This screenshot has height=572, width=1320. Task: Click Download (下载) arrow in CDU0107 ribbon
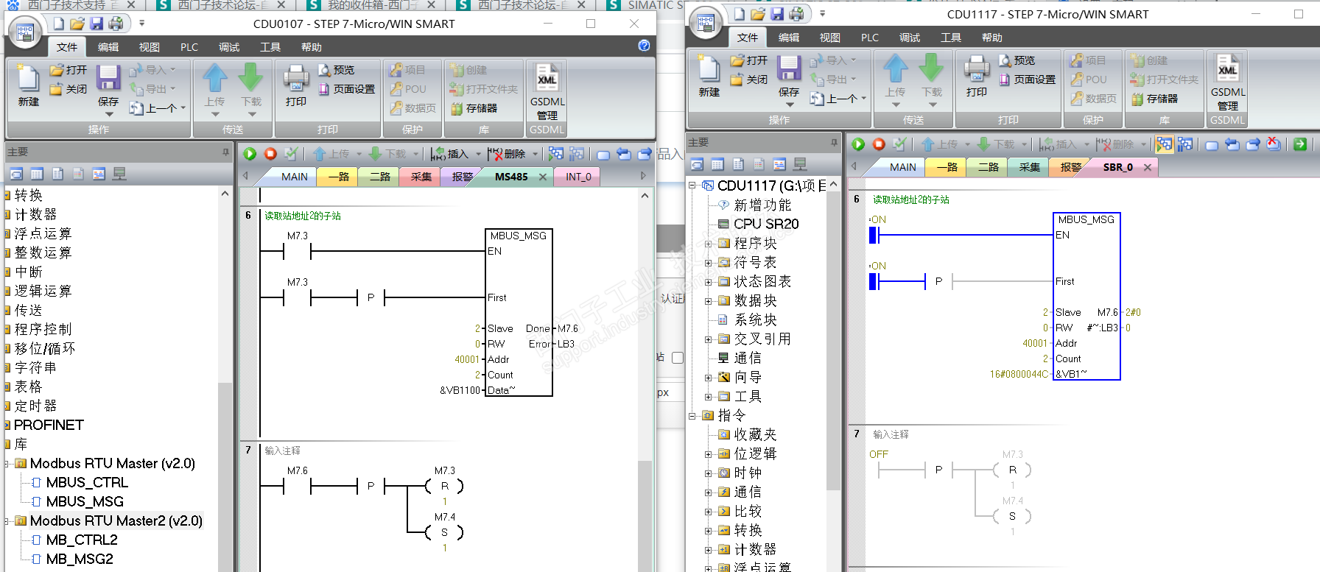point(250,78)
